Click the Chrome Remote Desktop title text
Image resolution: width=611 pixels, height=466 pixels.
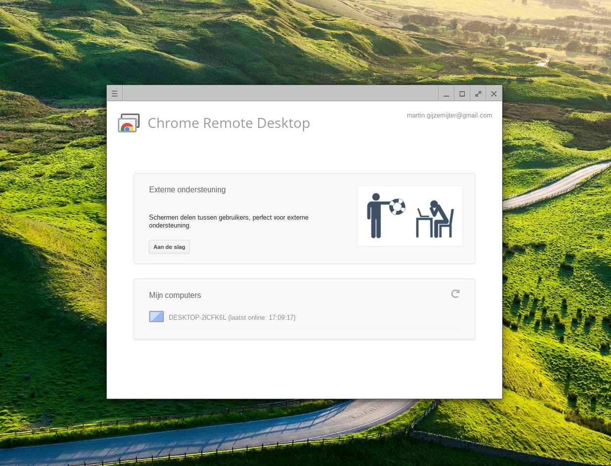click(229, 123)
